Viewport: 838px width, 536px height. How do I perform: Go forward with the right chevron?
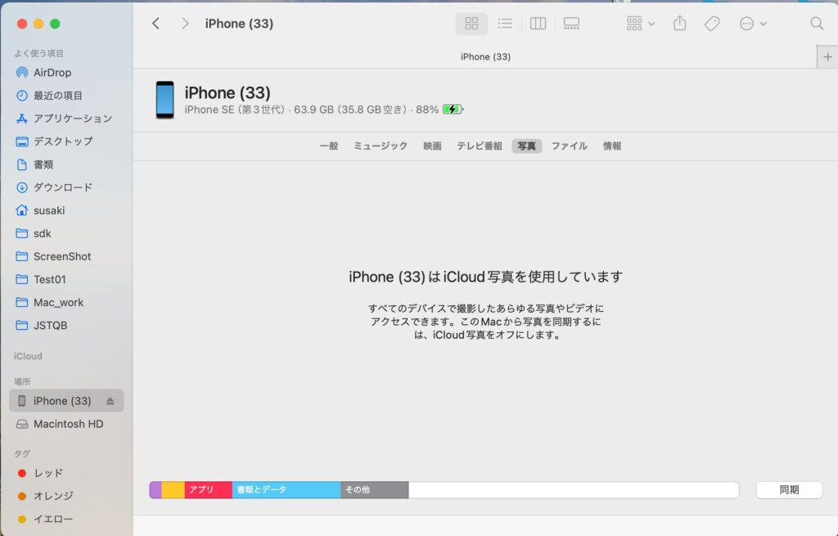pos(185,24)
